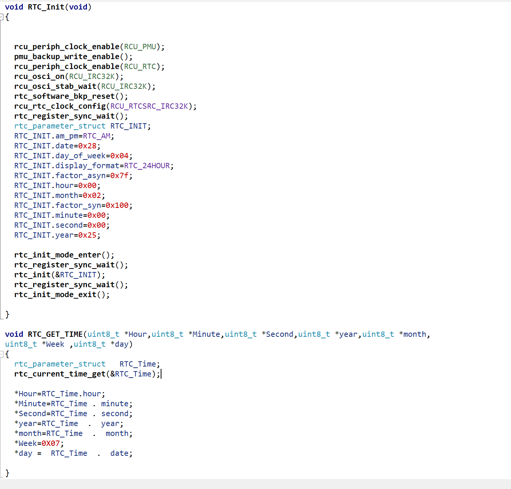Click the RCU_PMU argument
Screen dimensions: 511x489
pos(140,47)
